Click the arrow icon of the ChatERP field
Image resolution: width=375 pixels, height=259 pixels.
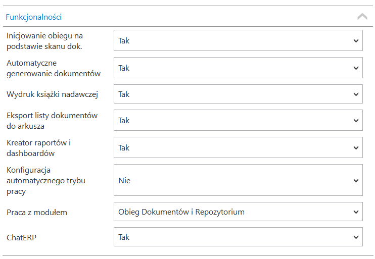[x=356, y=237]
